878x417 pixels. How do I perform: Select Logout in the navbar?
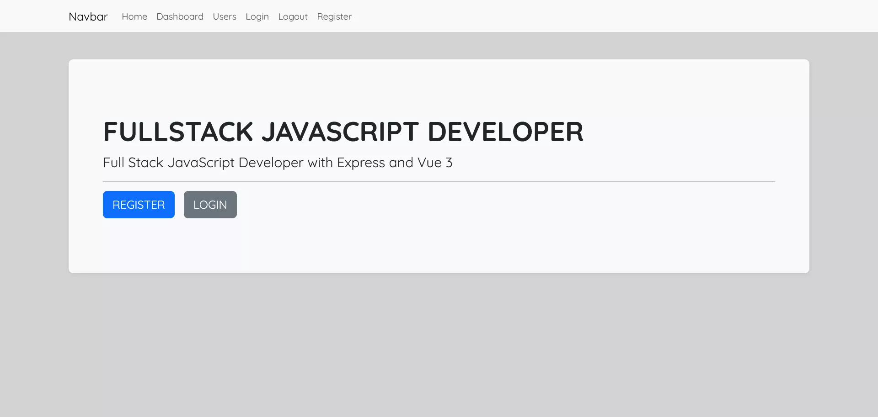click(x=293, y=16)
